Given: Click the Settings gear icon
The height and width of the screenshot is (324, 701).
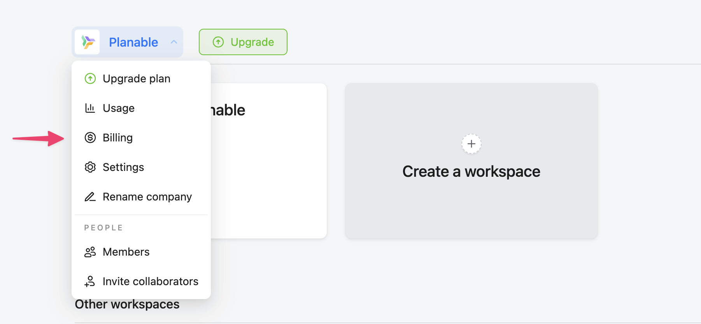Looking at the screenshot, I should point(90,167).
